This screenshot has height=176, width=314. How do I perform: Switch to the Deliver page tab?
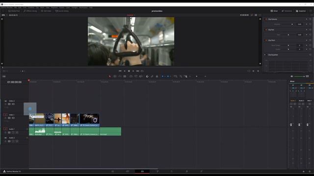pos(202,172)
